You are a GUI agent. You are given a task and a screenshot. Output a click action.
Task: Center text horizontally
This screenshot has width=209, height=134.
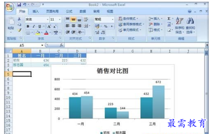point(73,26)
